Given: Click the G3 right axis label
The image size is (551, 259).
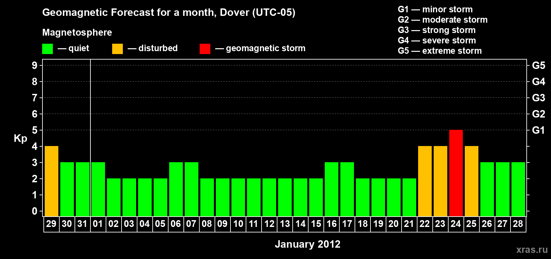Looking at the screenshot, I should click(x=538, y=98).
